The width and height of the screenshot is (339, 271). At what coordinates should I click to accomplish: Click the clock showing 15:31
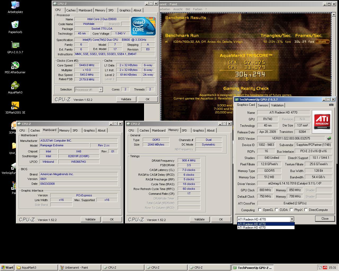(x=332, y=268)
